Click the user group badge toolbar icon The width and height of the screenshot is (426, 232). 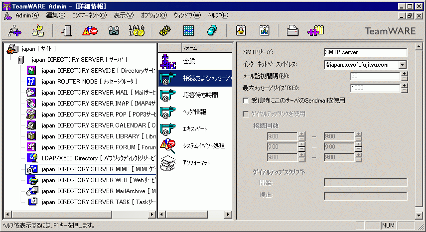coord(265,31)
